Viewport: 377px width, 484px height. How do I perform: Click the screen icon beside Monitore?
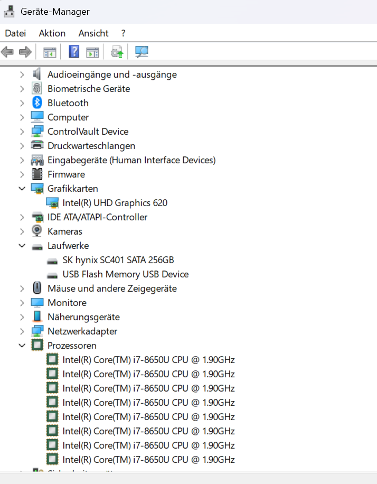click(x=37, y=302)
